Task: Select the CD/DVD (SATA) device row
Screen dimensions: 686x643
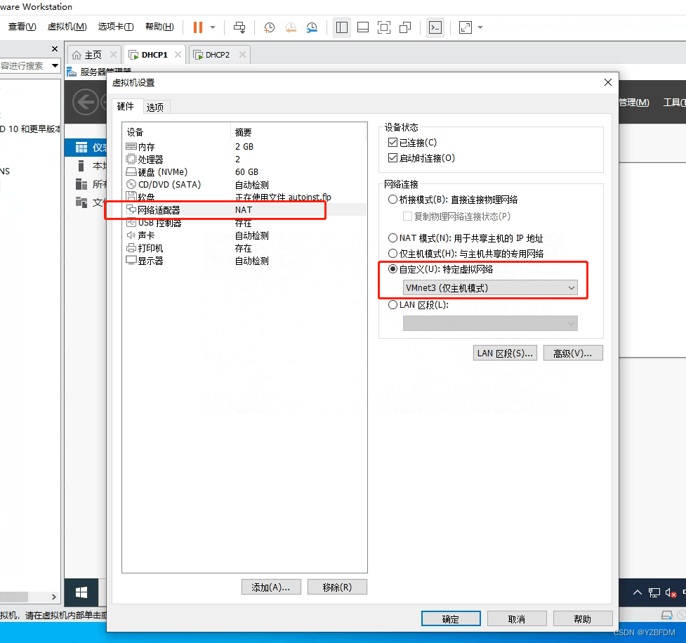Action: (x=244, y=185)
